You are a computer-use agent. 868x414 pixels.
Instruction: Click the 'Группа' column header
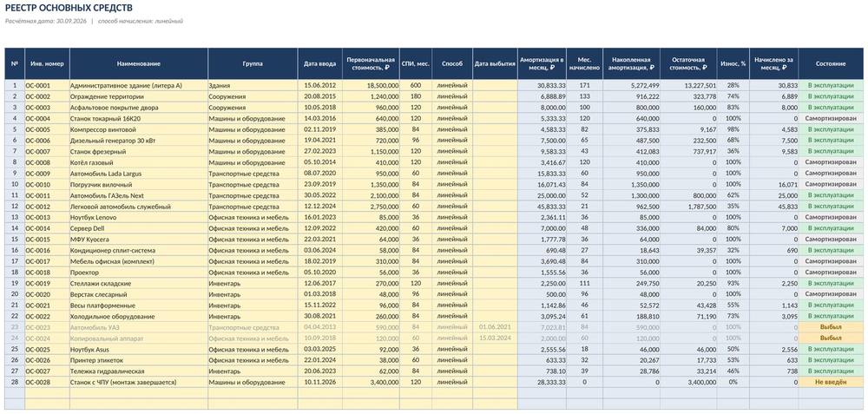253,63
